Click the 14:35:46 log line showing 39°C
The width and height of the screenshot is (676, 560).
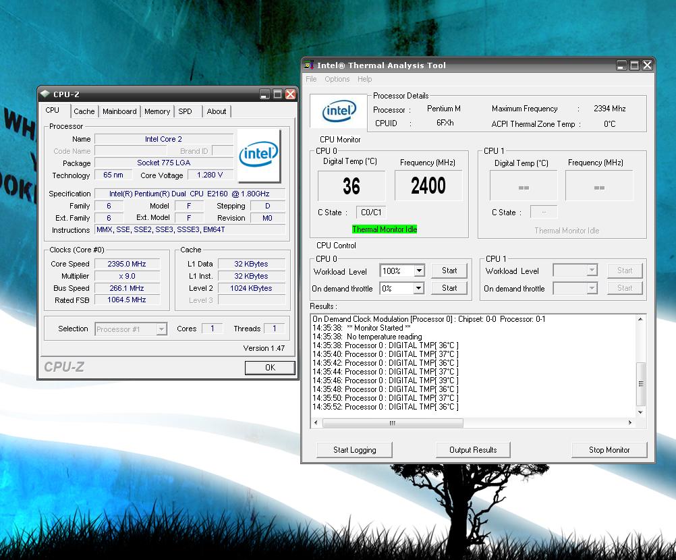click(385, 381)
